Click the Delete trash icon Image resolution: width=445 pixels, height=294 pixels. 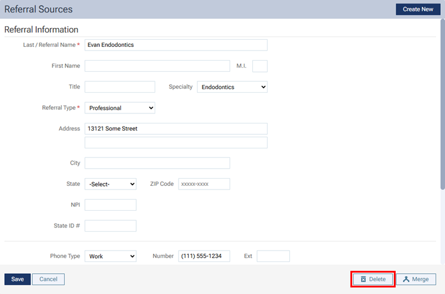(363, 279)
